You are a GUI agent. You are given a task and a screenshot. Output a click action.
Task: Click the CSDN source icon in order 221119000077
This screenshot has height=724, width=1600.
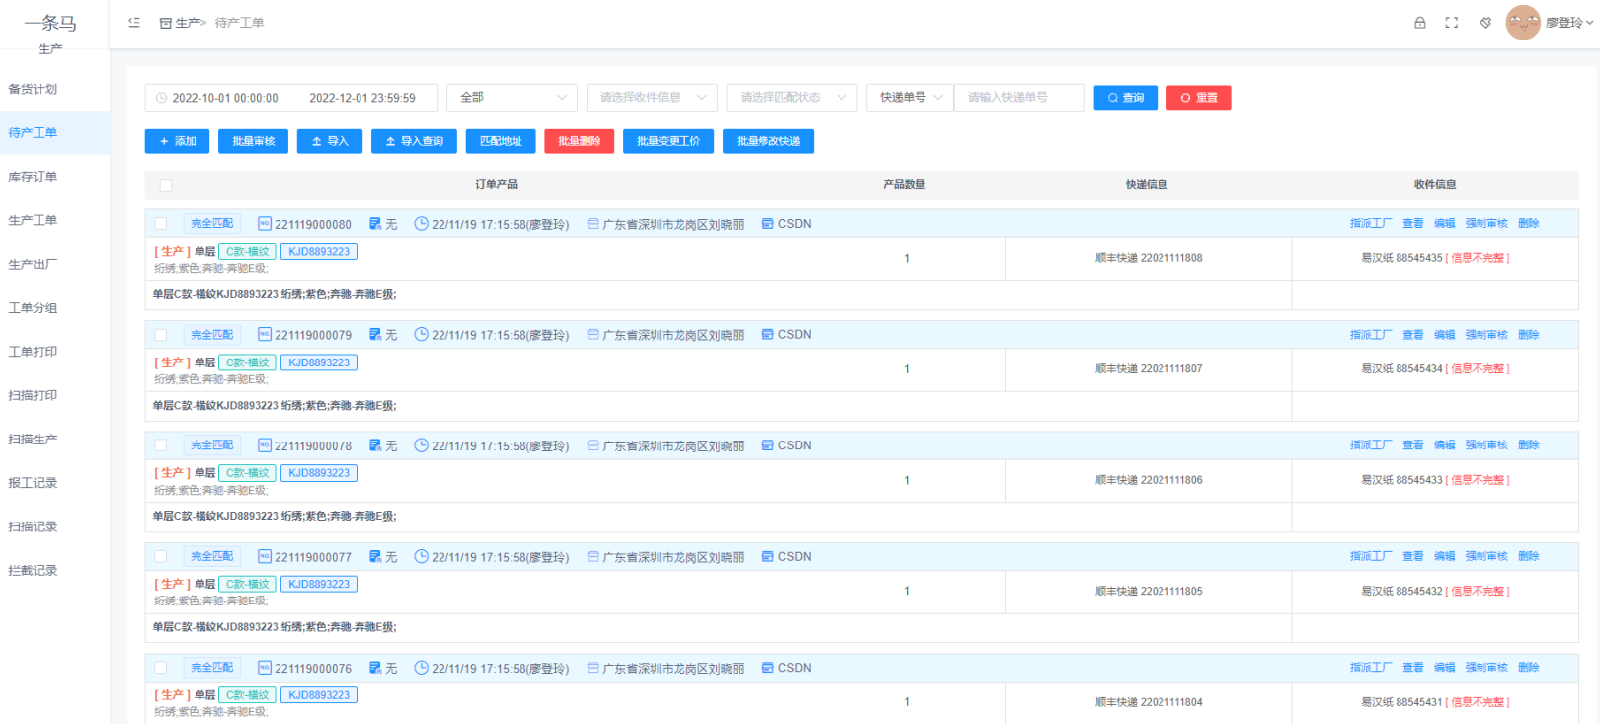coord(767,557)
